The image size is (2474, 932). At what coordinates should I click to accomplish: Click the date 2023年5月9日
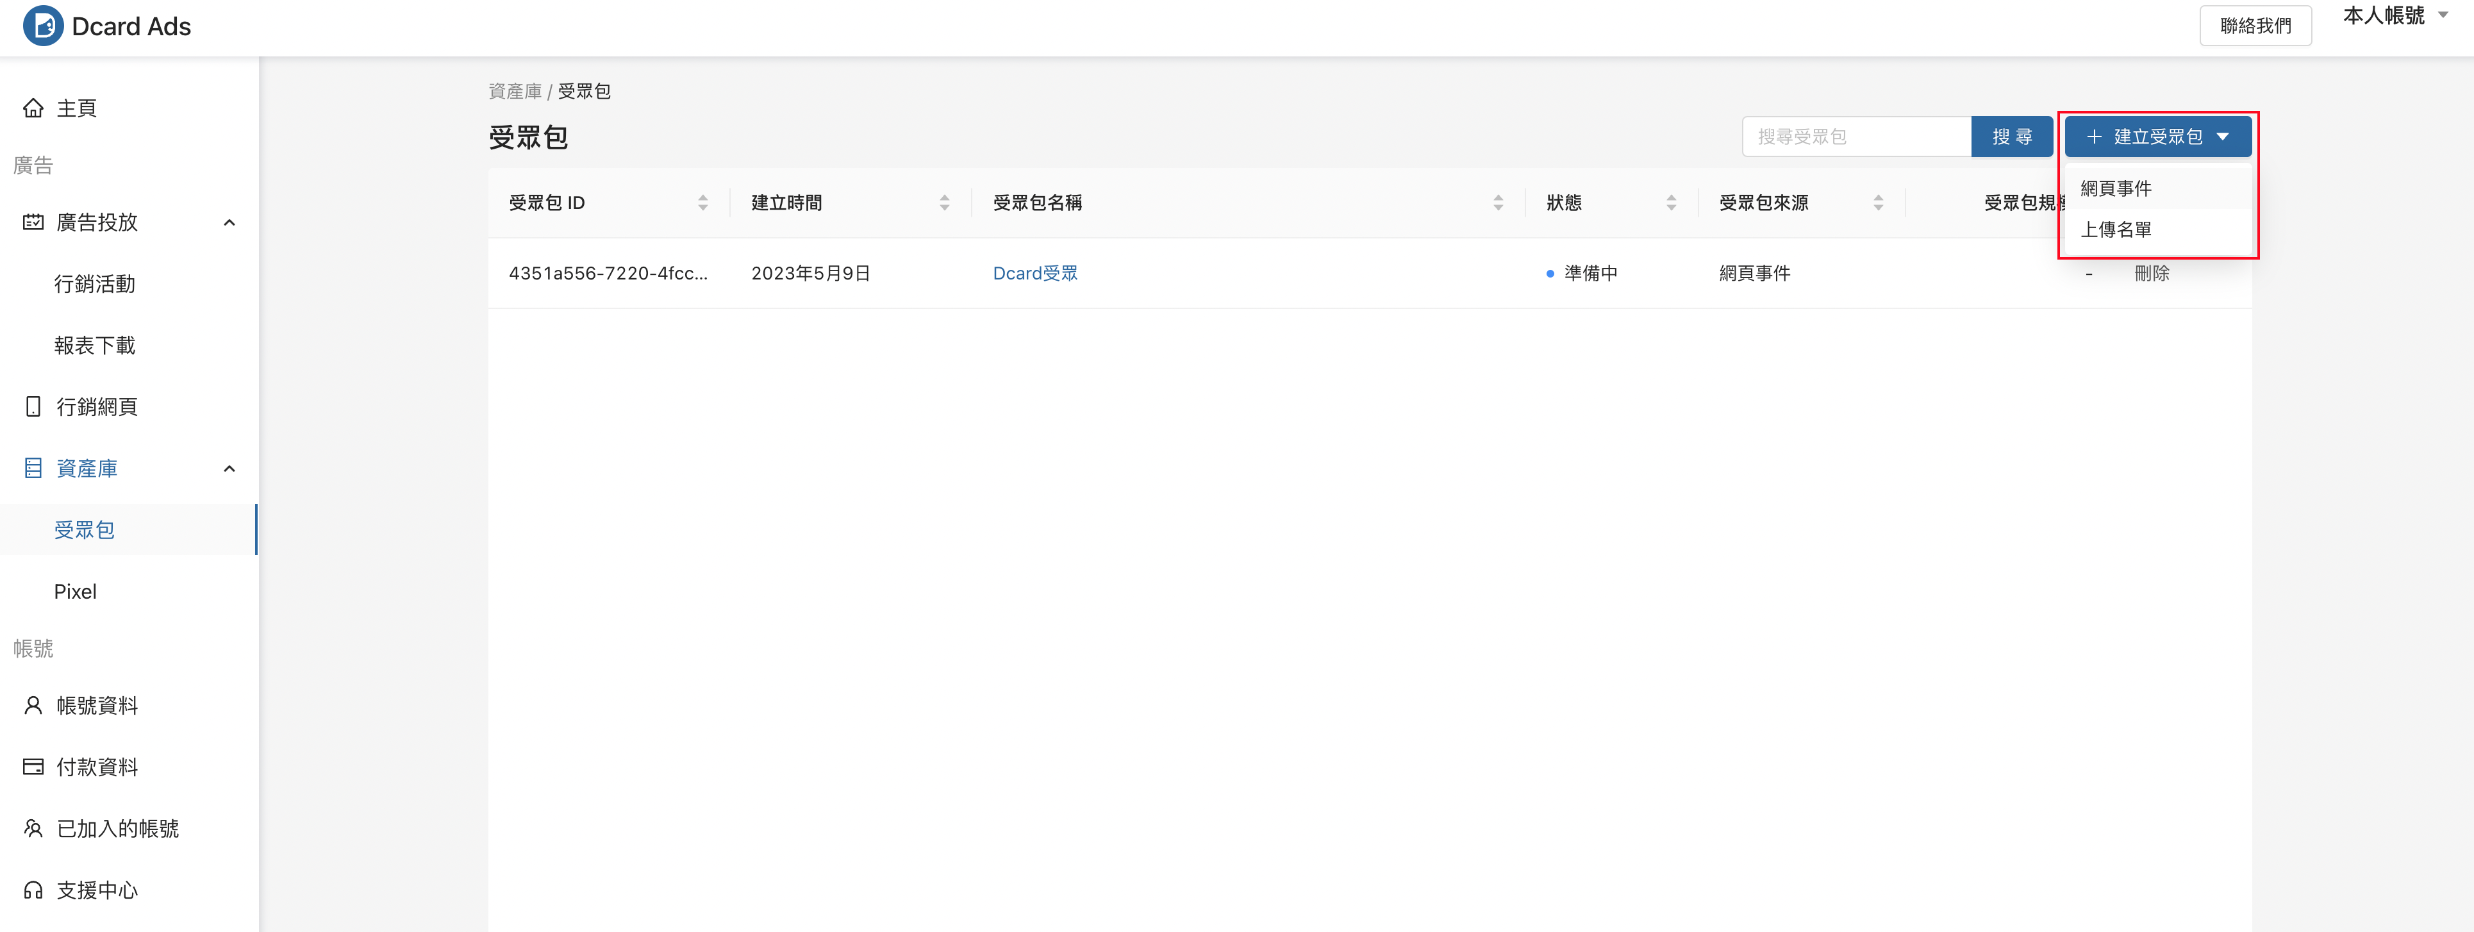pyautogui.click(x=811, y=273)
